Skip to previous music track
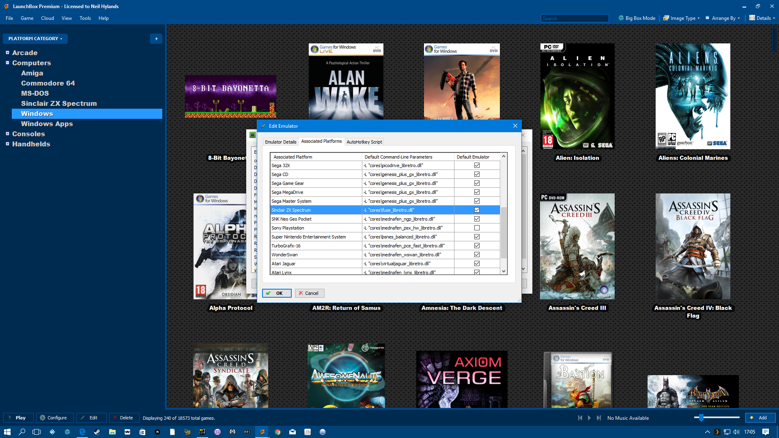 [580, 418]
